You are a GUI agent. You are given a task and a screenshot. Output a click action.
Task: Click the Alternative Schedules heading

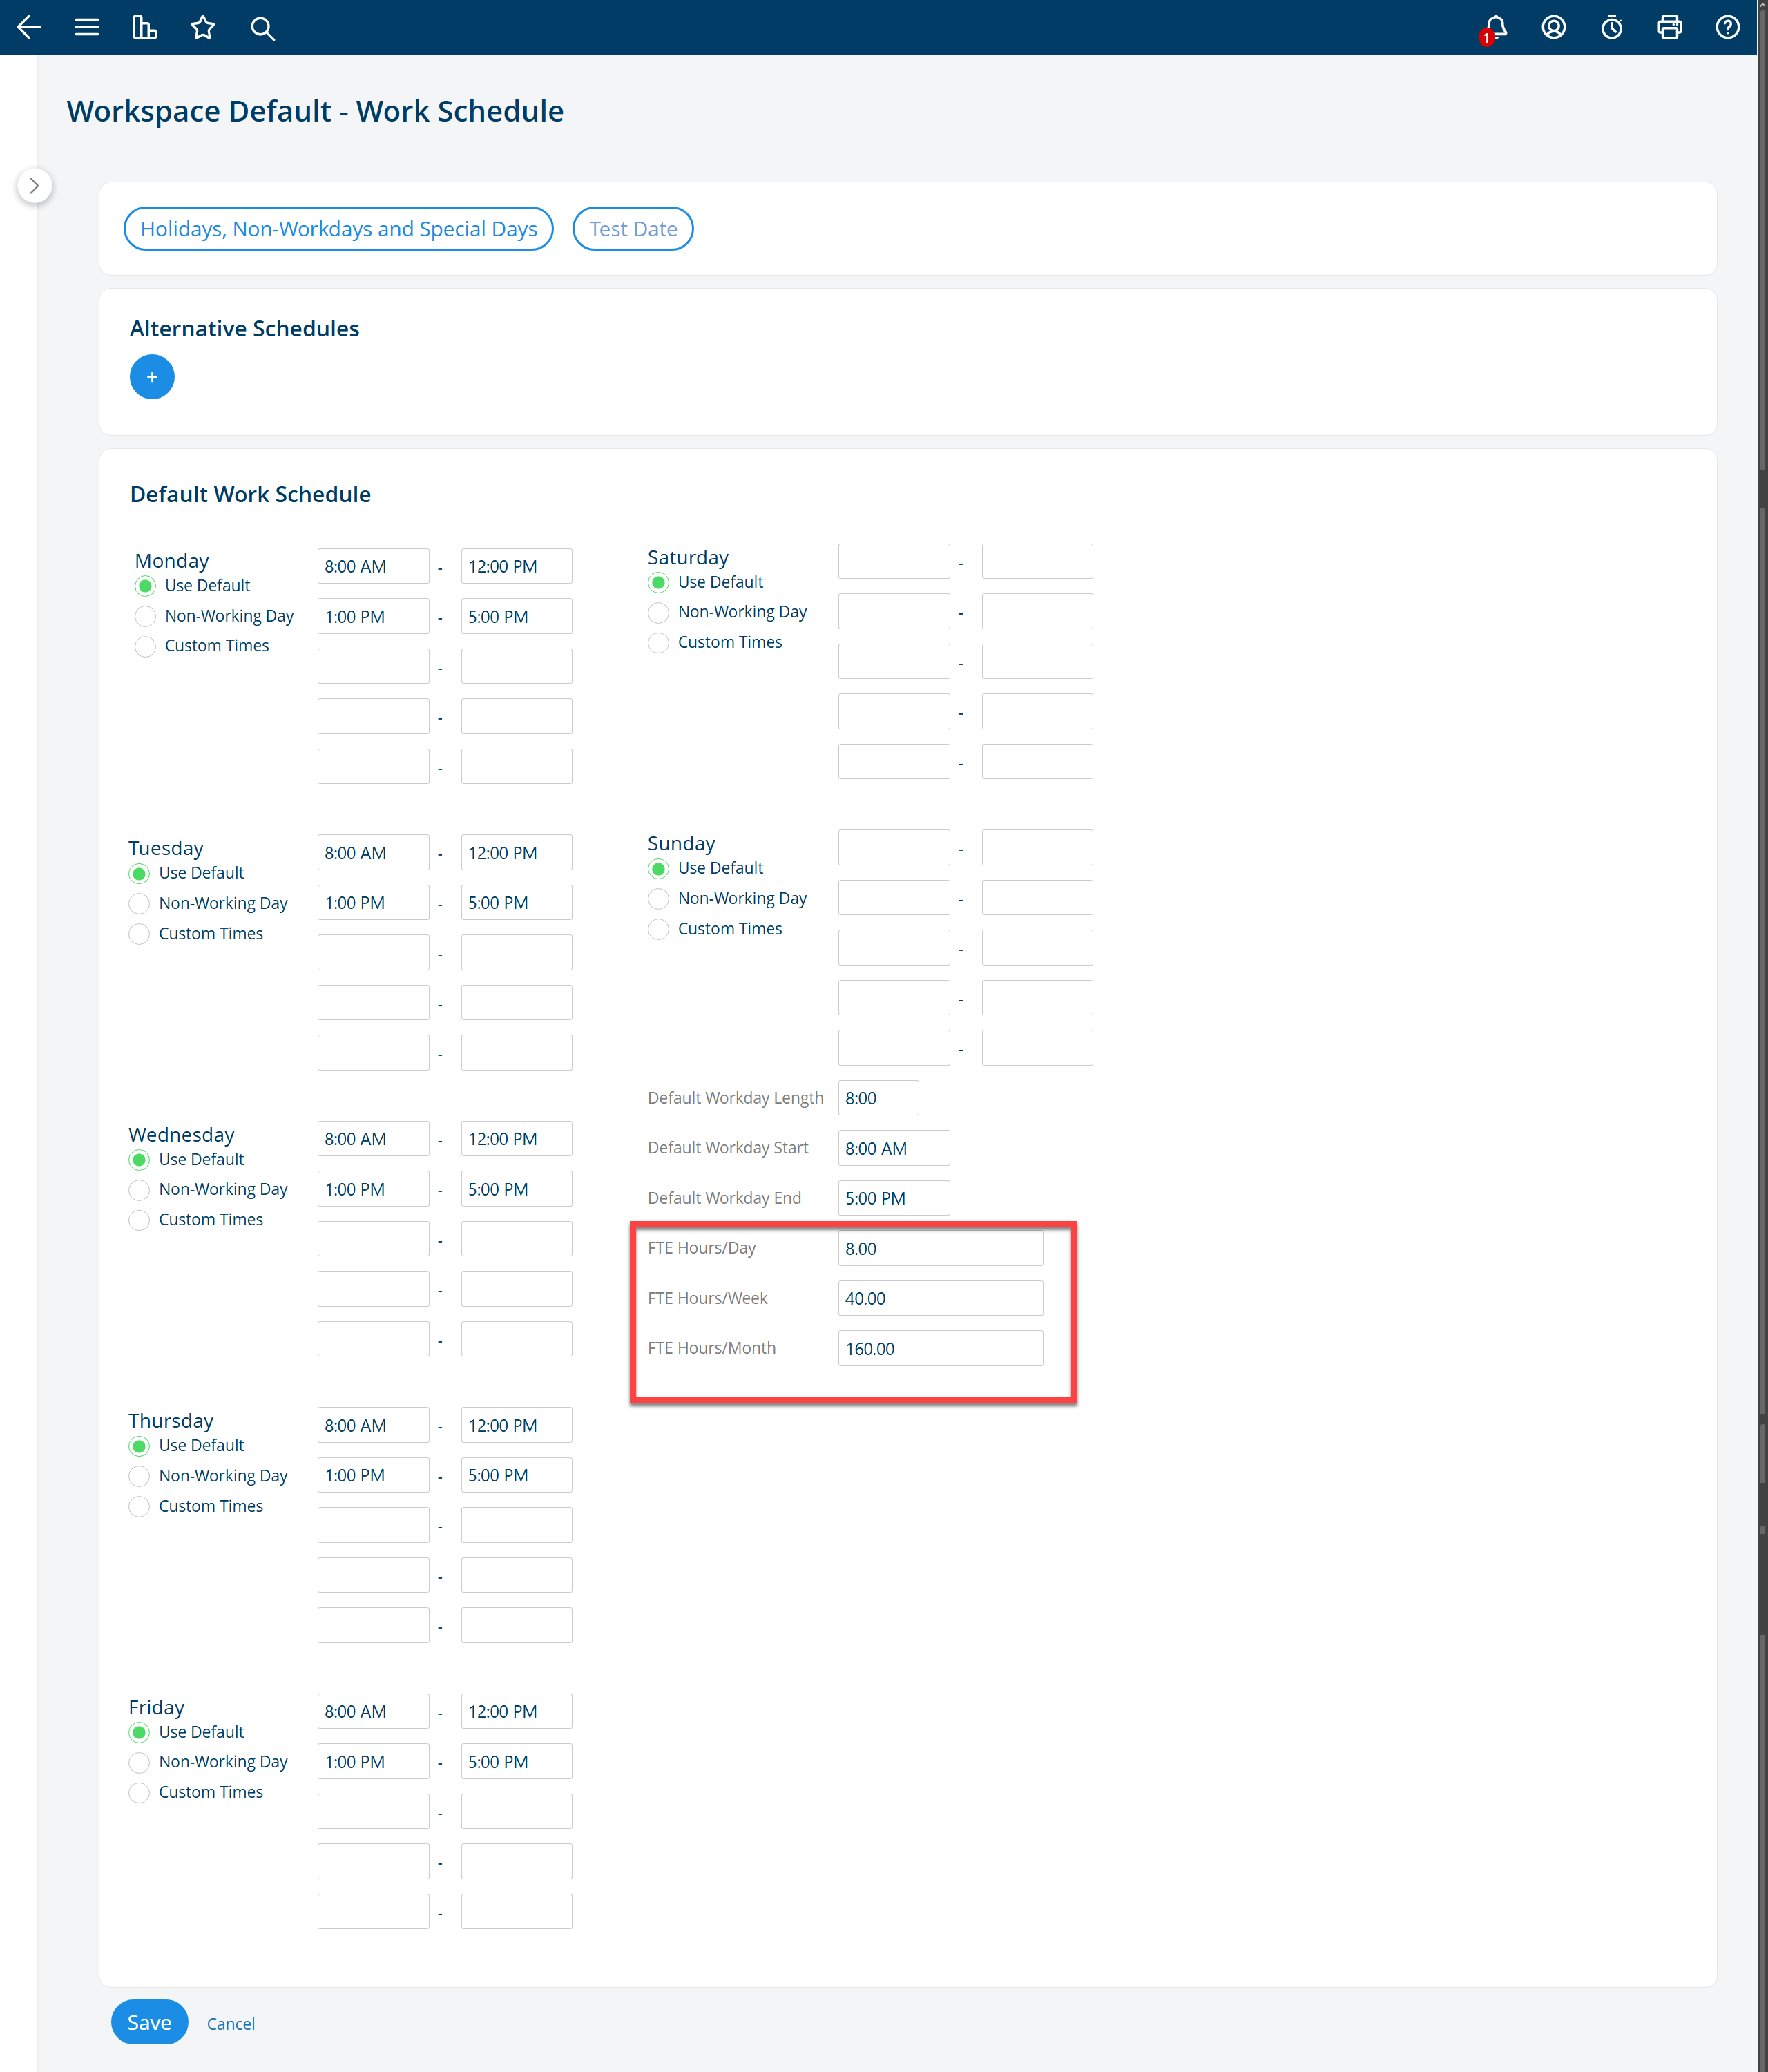(244, 329)
